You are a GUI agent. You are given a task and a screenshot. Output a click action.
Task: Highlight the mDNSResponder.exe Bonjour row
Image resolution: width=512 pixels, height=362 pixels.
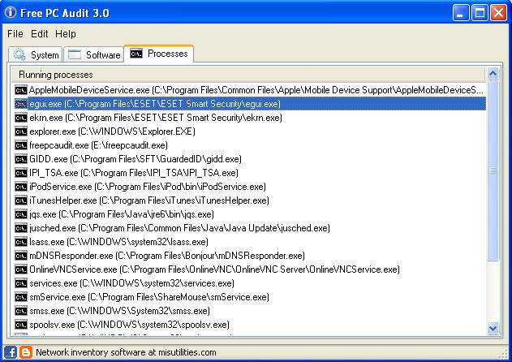250,256
